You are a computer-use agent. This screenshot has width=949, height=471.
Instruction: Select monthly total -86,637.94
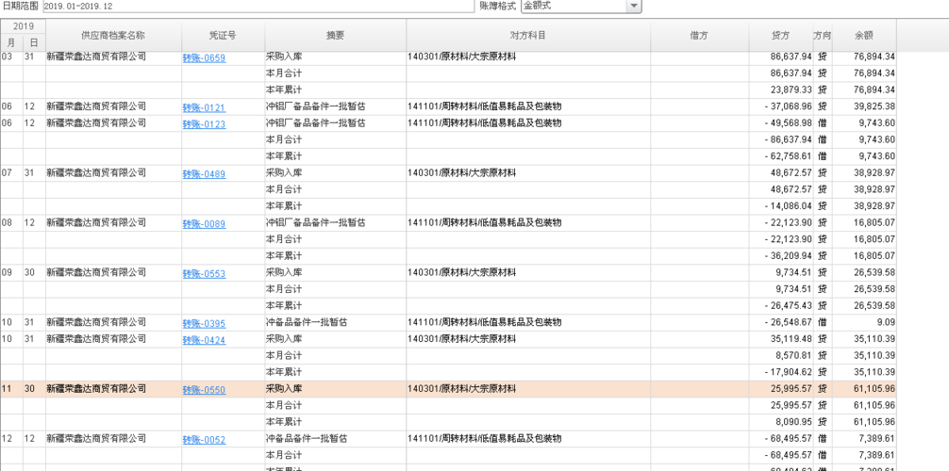(x=788, y=139)
